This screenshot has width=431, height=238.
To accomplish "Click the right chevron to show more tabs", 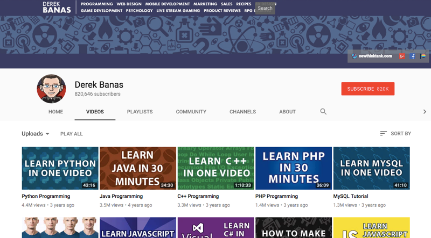I will pos(425,112).
